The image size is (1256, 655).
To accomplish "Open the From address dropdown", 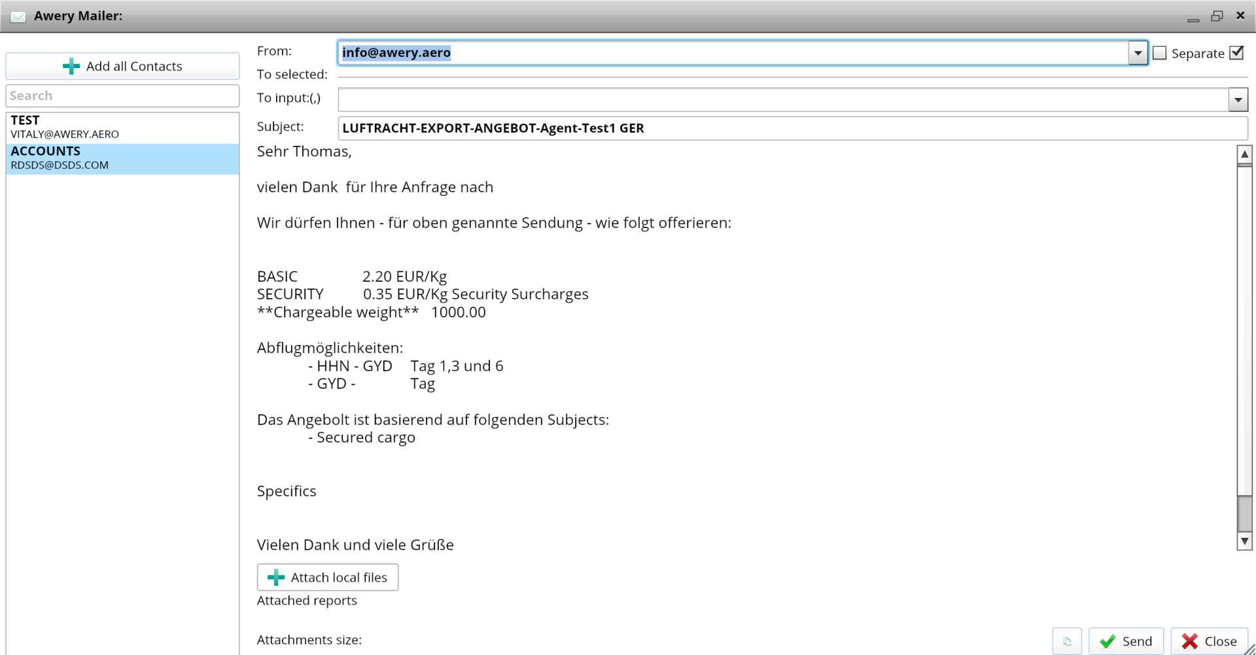I will click(x=1138, y=53).
